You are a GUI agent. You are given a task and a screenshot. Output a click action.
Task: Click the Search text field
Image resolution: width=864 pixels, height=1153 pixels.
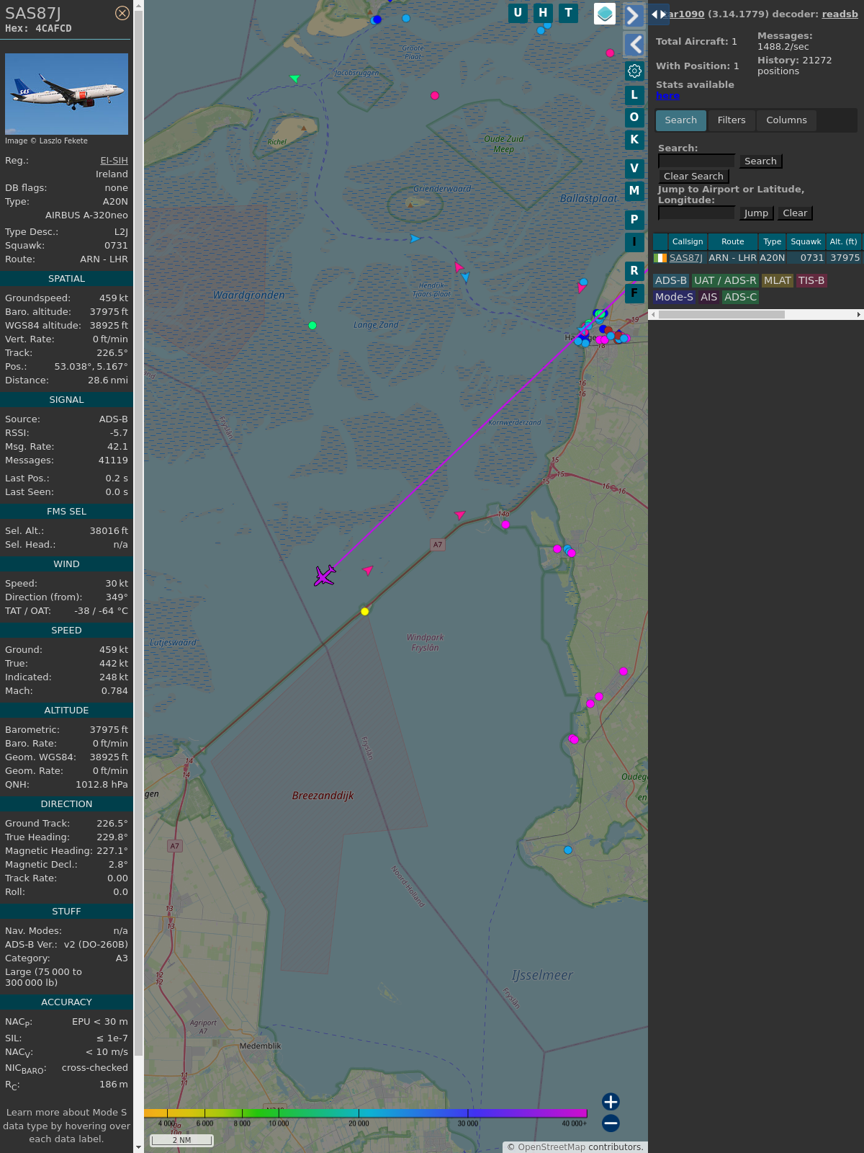(x=696, y=161)
